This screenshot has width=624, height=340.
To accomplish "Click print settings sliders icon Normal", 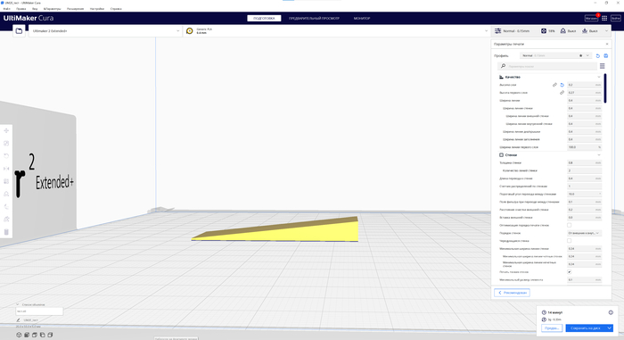I will pyautogui.click(x=497, y=30).
